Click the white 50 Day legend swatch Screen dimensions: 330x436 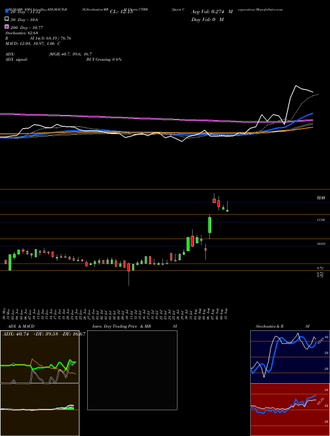(x=7, y=19)
